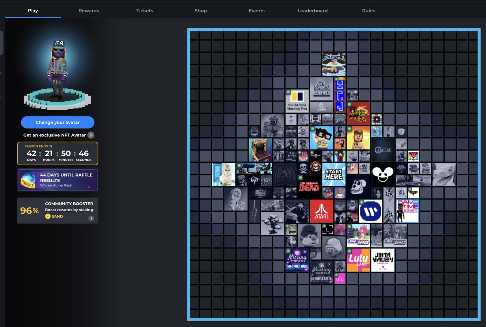
Task: Open the Empire land tile
Action: point(383,150)
